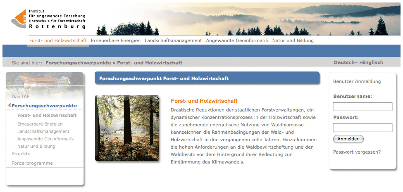Screen dimensions: 403x192
Task: Open Förderprogramme in the sidebar
Action: [32, 163]
